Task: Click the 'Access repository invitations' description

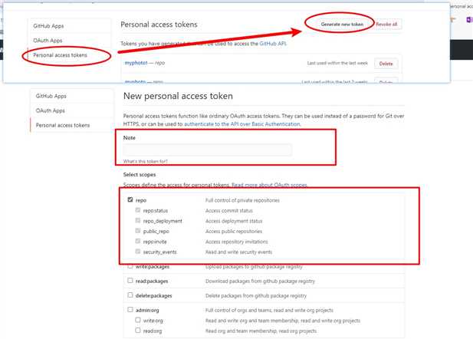Action: (236, 242)
